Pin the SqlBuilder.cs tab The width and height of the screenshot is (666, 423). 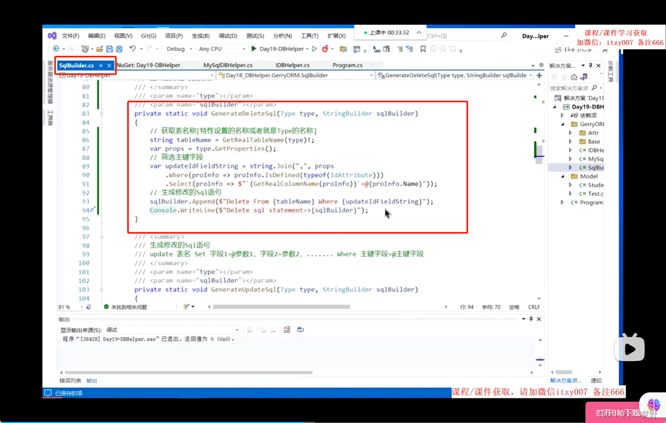click(x=101, y=66)
